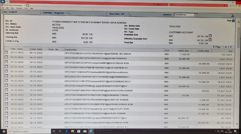This screenshot has width=241, height=134.
Task: Open the View menu
Action: (12, 8)
